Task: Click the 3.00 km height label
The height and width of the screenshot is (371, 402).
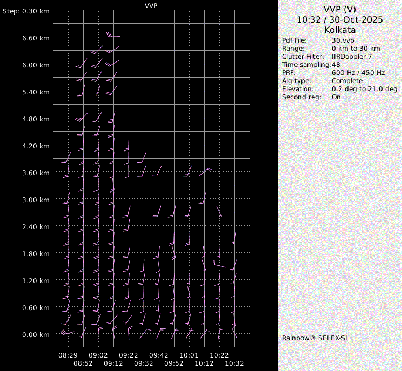Action: [36, 200]
